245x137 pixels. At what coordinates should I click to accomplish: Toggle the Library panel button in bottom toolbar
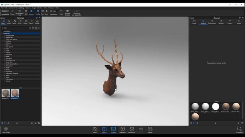[x=104, y=130]
